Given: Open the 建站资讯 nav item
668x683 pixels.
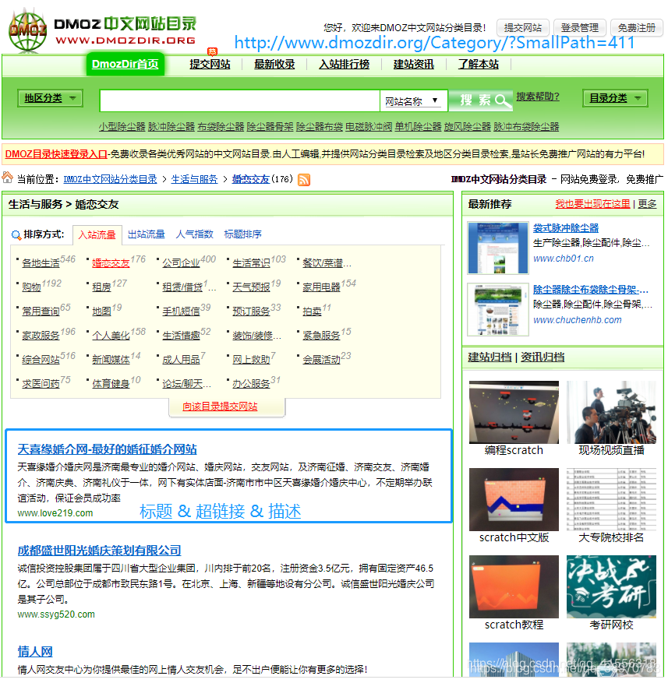Looking at the screenshot, I should pos(414,65).
